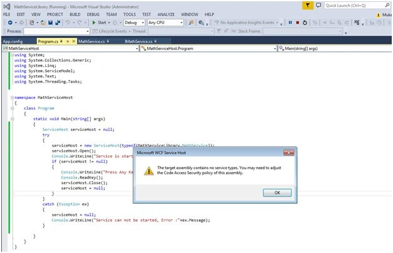
Task: Switch to the MathService.cs tab
Action: coord(91,41)
